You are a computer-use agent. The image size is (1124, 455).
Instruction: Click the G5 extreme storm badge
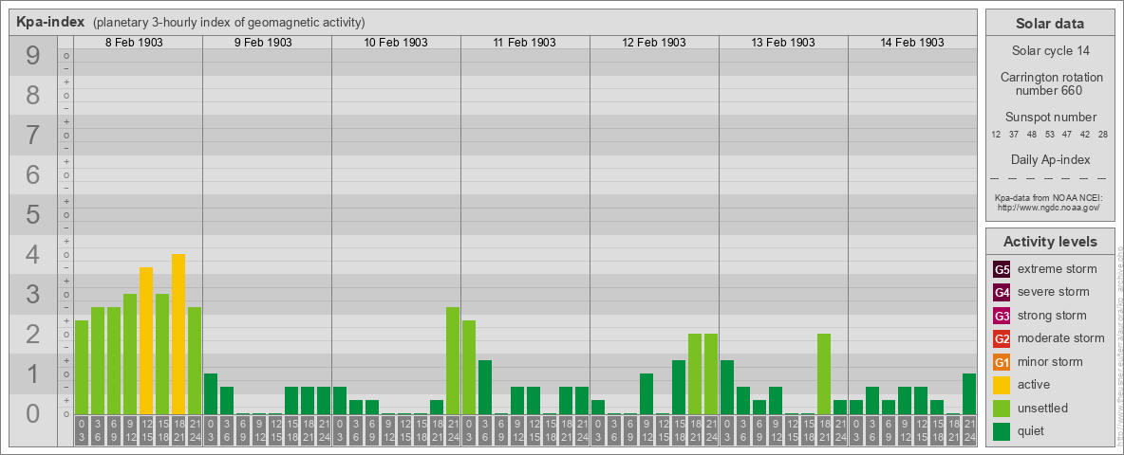coord(1002,269)
